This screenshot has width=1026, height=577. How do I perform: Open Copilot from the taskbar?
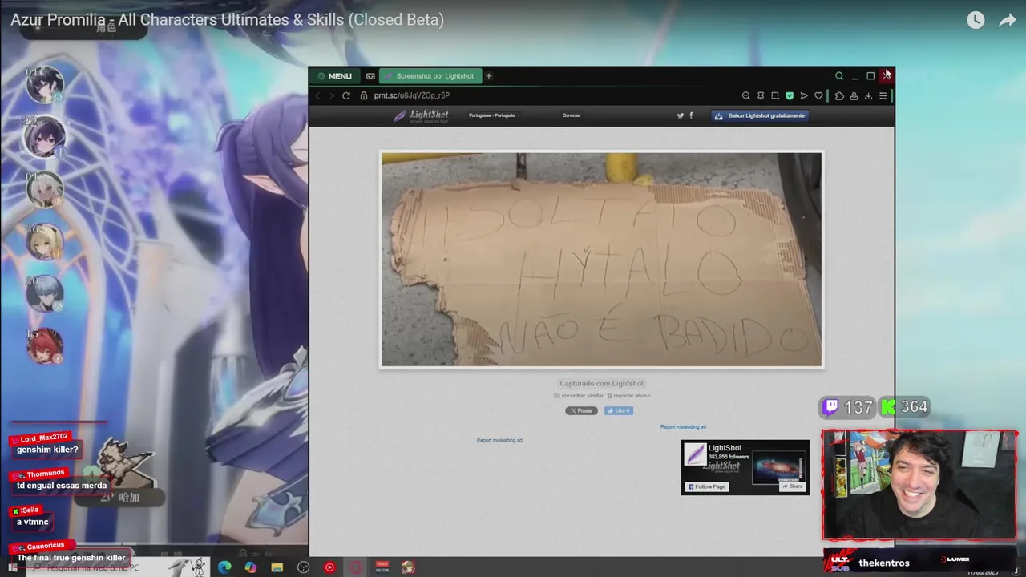[251, 567]
